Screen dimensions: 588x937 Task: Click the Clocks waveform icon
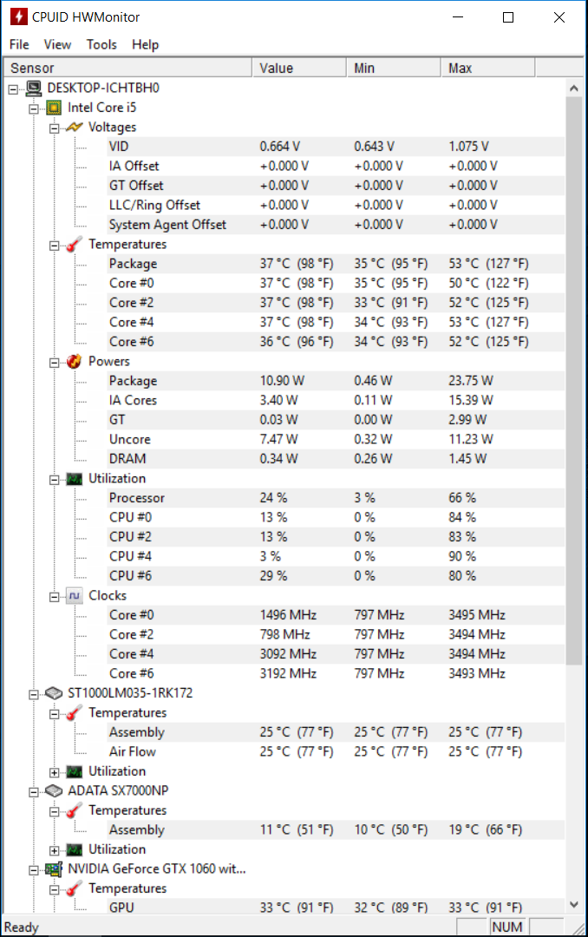pos(74,595)
